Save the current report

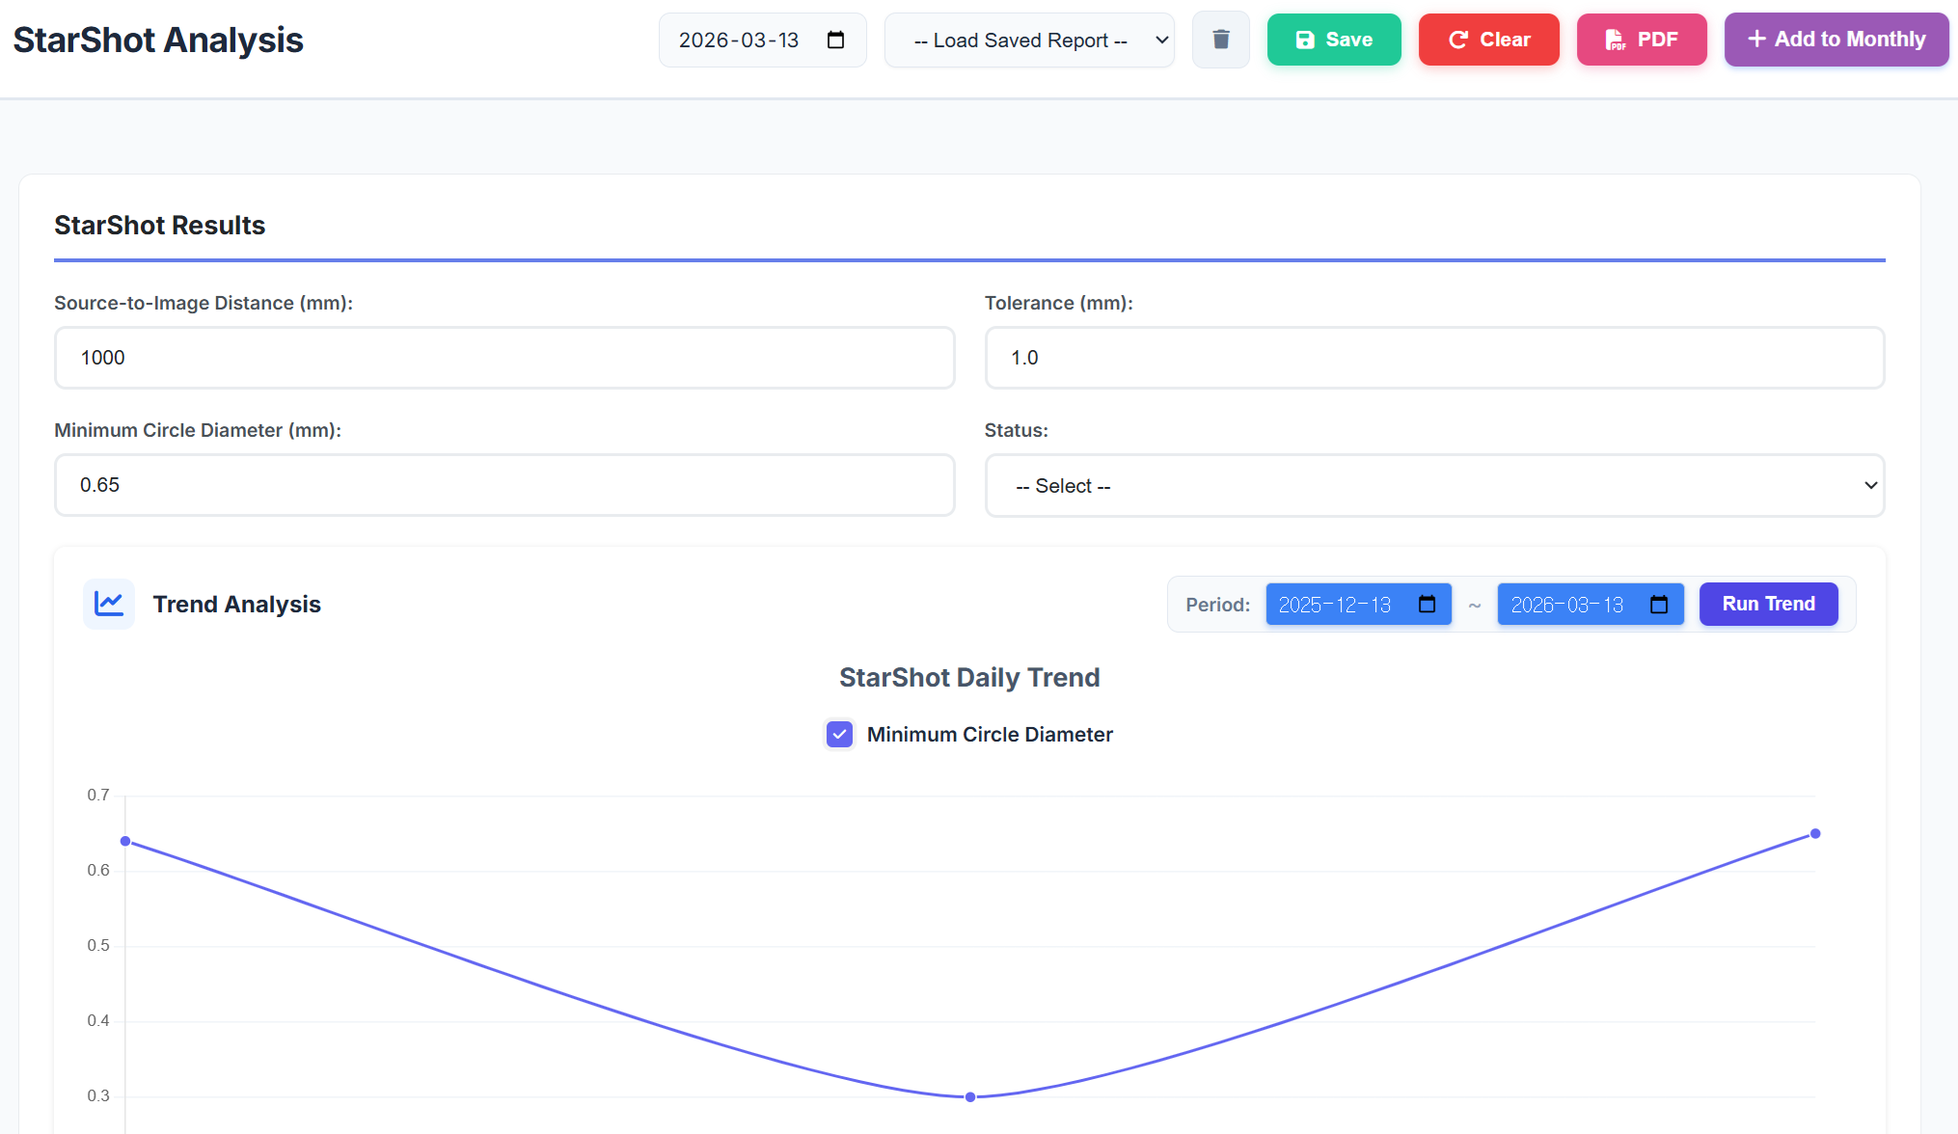tap(1334, 40)
